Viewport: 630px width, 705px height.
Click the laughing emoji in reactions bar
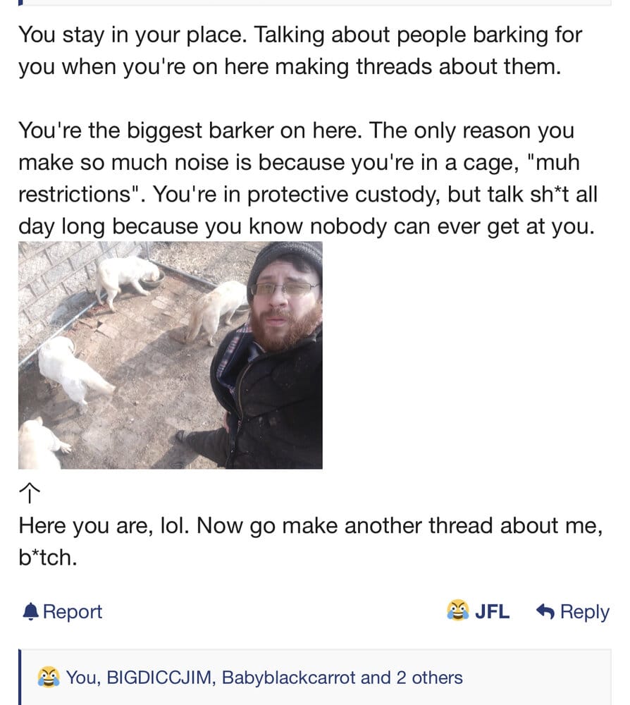[x=48, y=678]
